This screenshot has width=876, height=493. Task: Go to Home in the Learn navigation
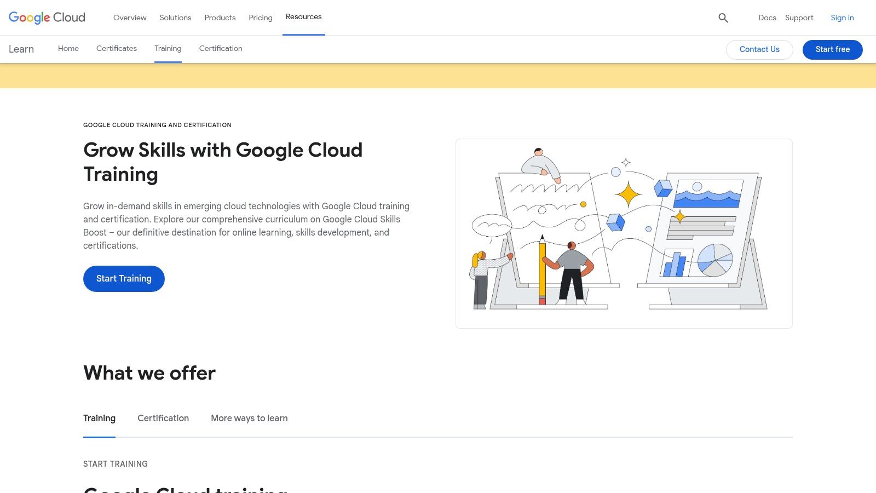click(68, 48)
